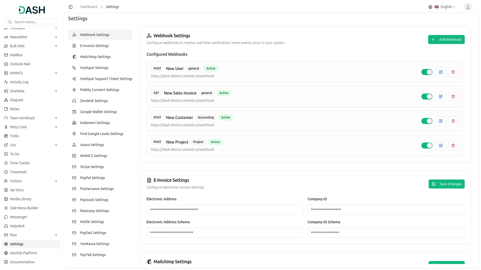Open Stripe Settings from the settings list
The image size is (481, 270).
92,166
